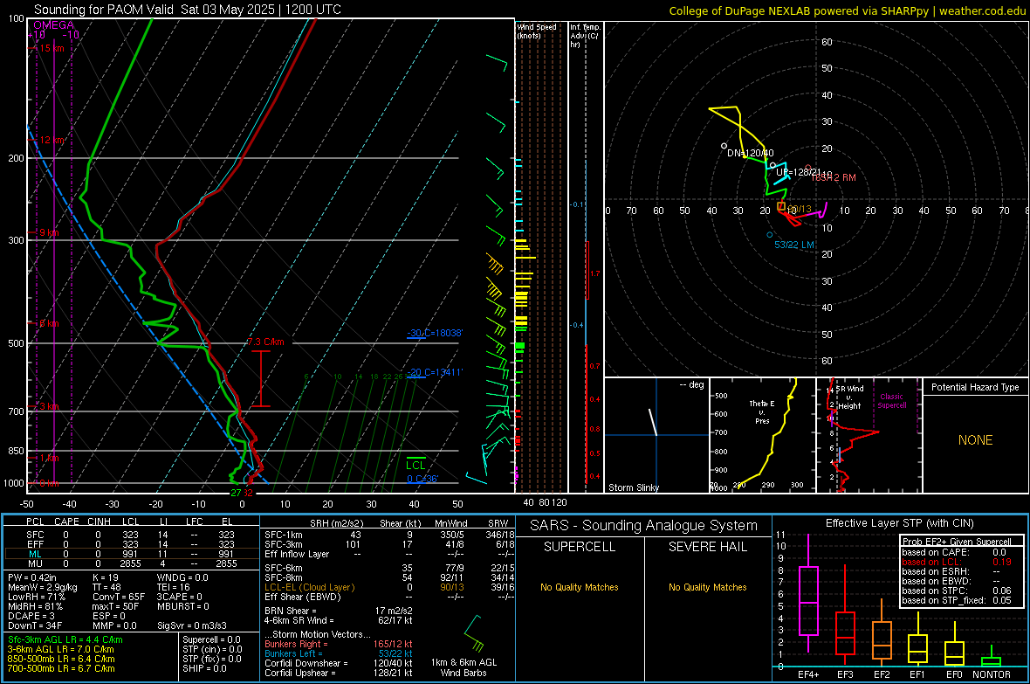Click the Wind Speed (knots) header
The width and height of the screenshot is (1030, 684).
(x=536, y=31)
